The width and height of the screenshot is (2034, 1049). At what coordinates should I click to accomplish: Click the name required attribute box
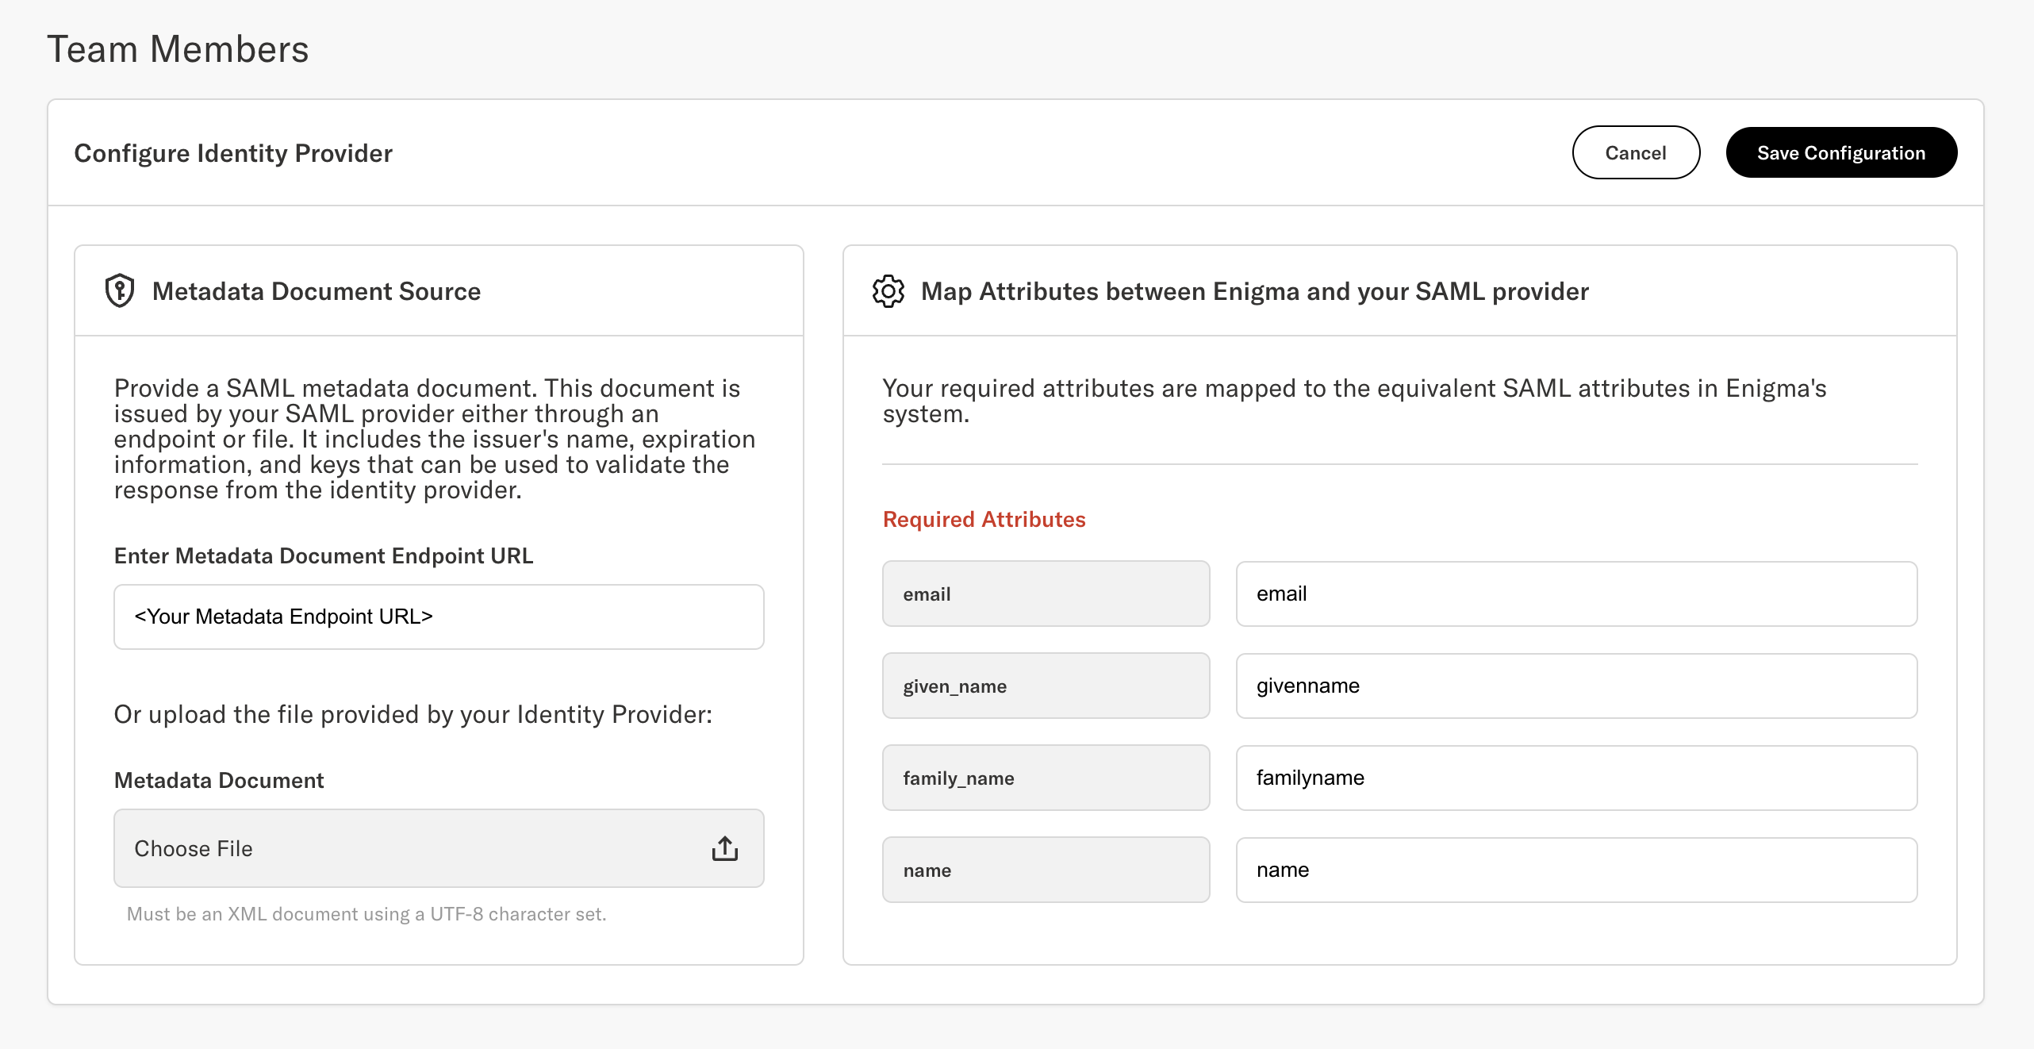[1046, 870]
